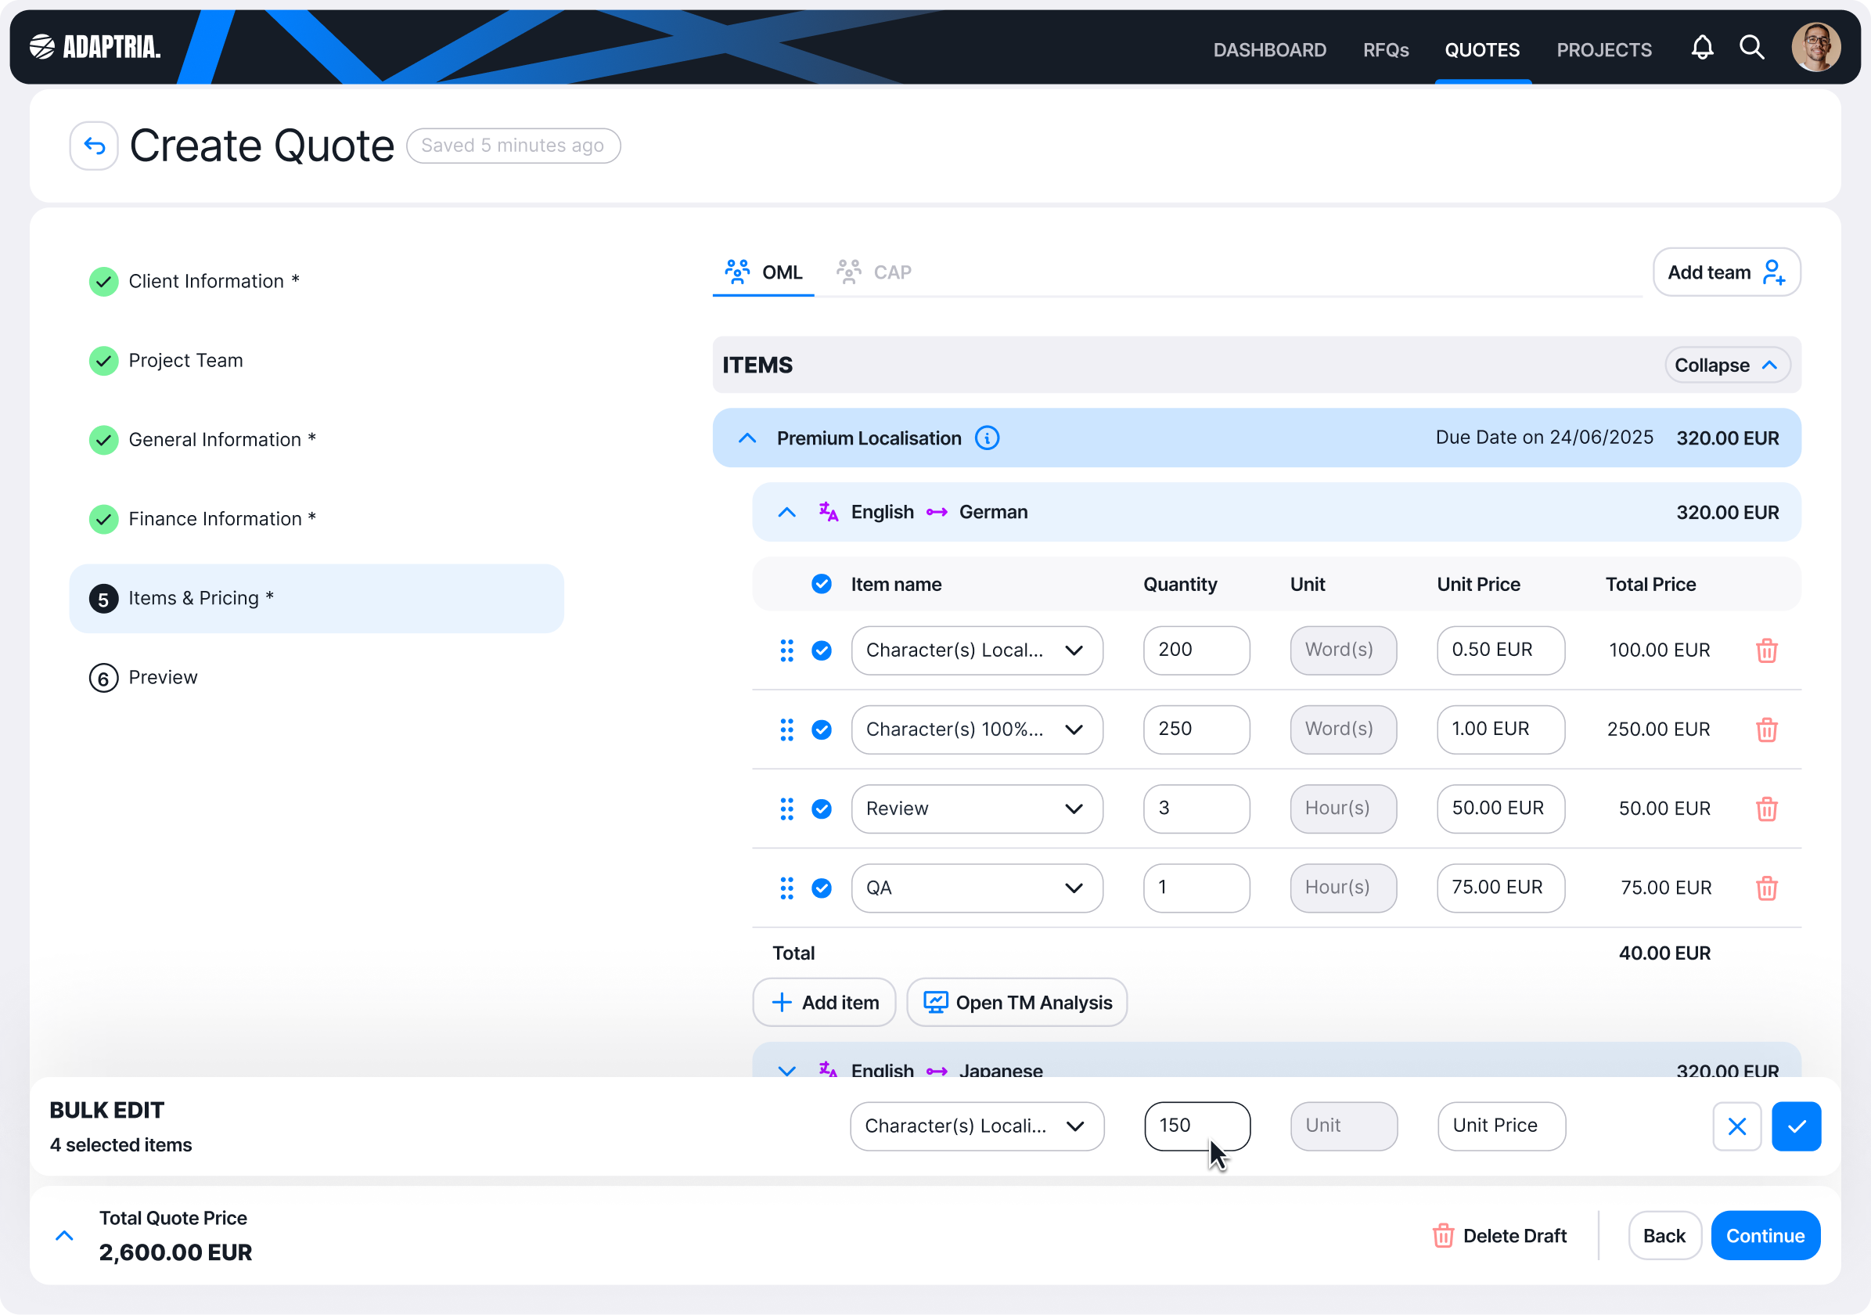The width and height of the screenshot is (1871, 1315).
Task: Switch to the CAP team tab
Action: pos(874,272)
